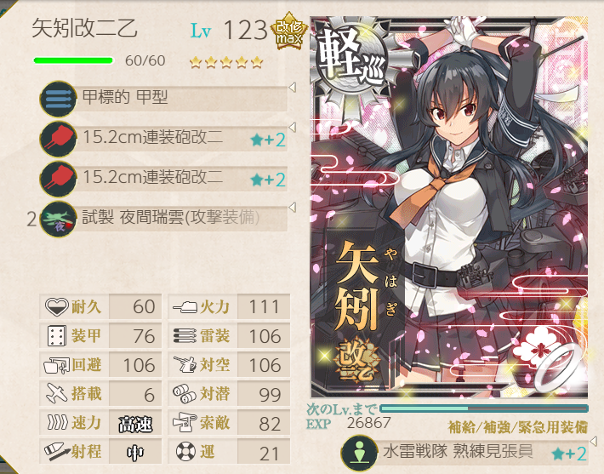Click the heart icon beside 耐久
The width and height of the screenshot is (604, 474).
[x=56, y=306]
